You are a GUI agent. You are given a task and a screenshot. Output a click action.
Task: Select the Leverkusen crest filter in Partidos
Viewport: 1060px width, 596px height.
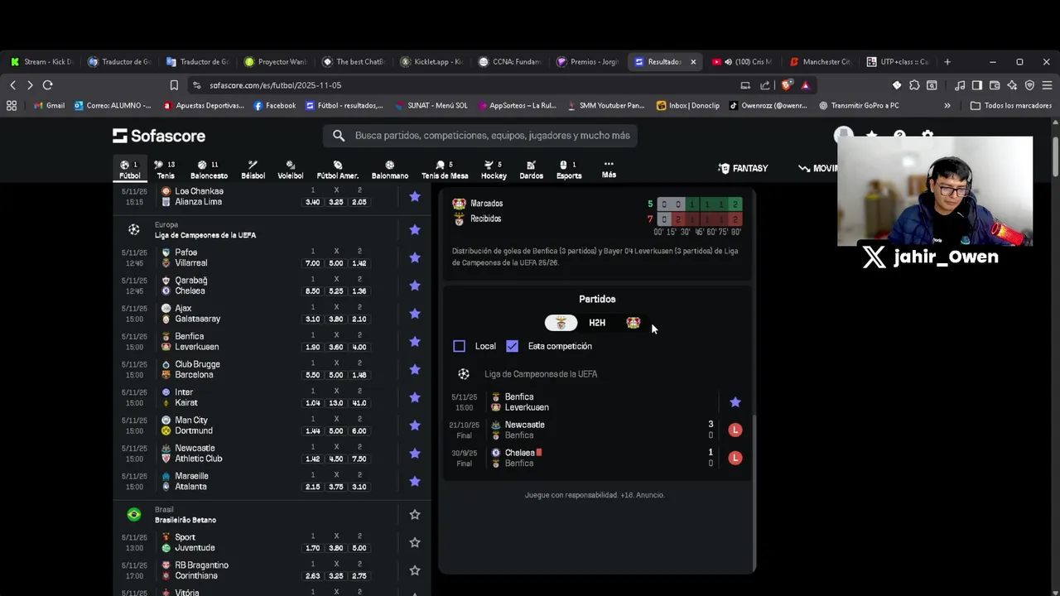click(634, 323)
